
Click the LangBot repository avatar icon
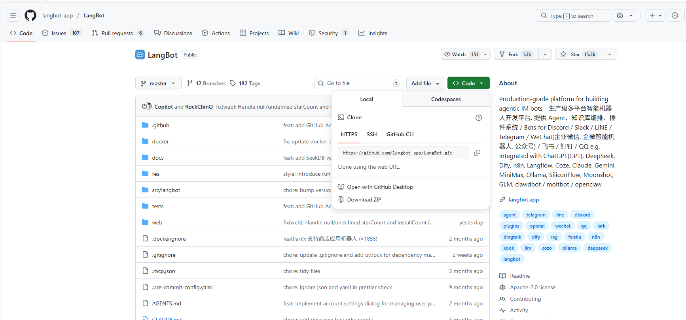(140, 55)
